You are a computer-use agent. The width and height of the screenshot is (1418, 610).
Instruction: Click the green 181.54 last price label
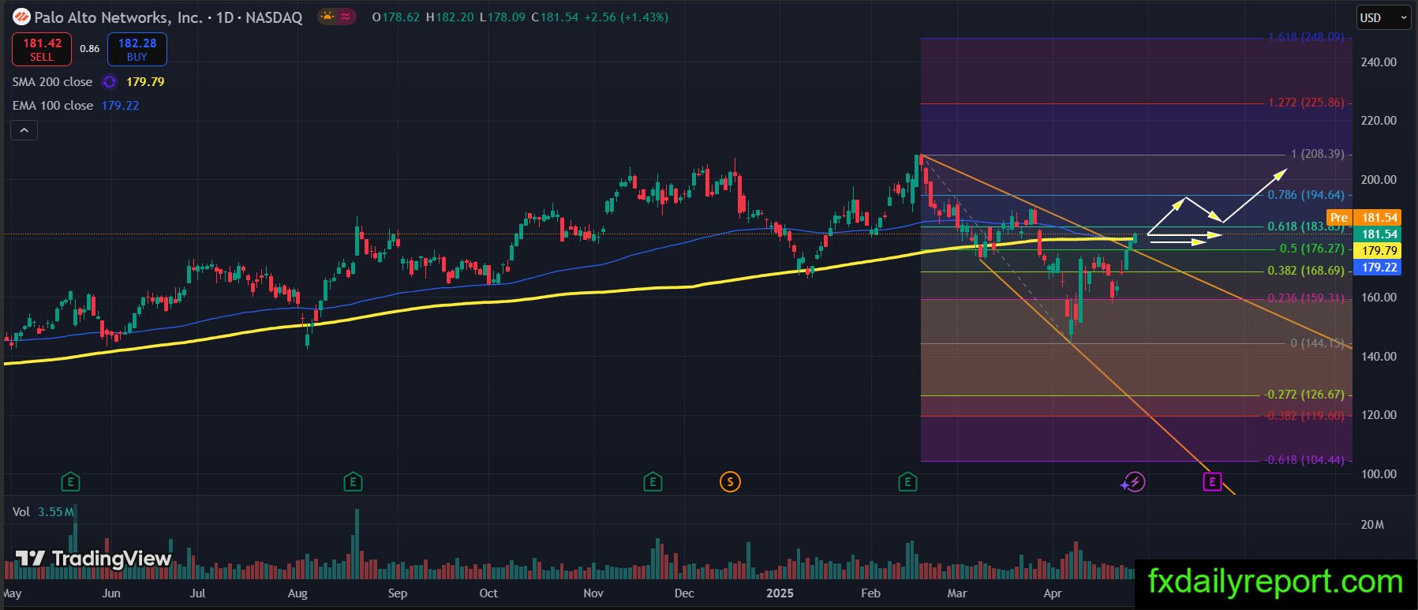[x=1378, y=234]
